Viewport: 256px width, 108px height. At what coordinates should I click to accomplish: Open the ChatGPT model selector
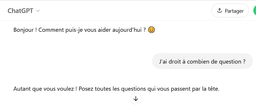tap(24, 11)
